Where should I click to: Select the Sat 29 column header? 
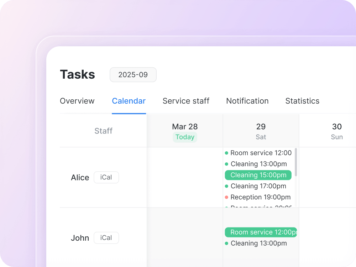click(261, 131)
